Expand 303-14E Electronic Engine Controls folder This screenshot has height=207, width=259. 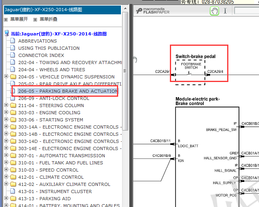(6, 148)
